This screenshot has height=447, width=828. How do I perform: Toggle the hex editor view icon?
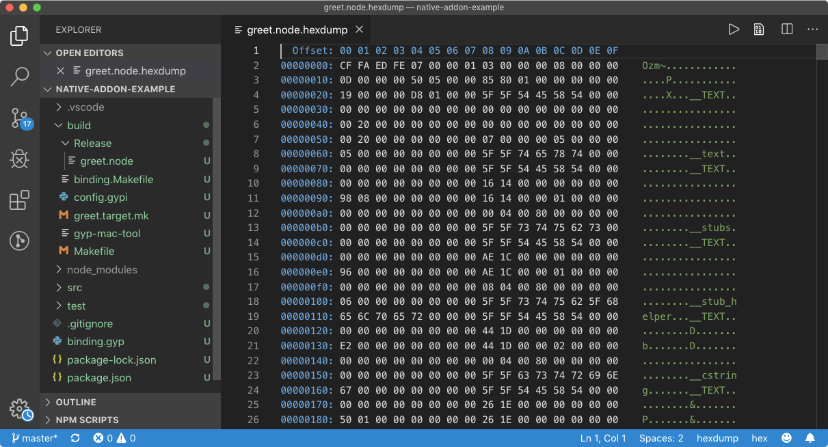[x=759, y=29]
